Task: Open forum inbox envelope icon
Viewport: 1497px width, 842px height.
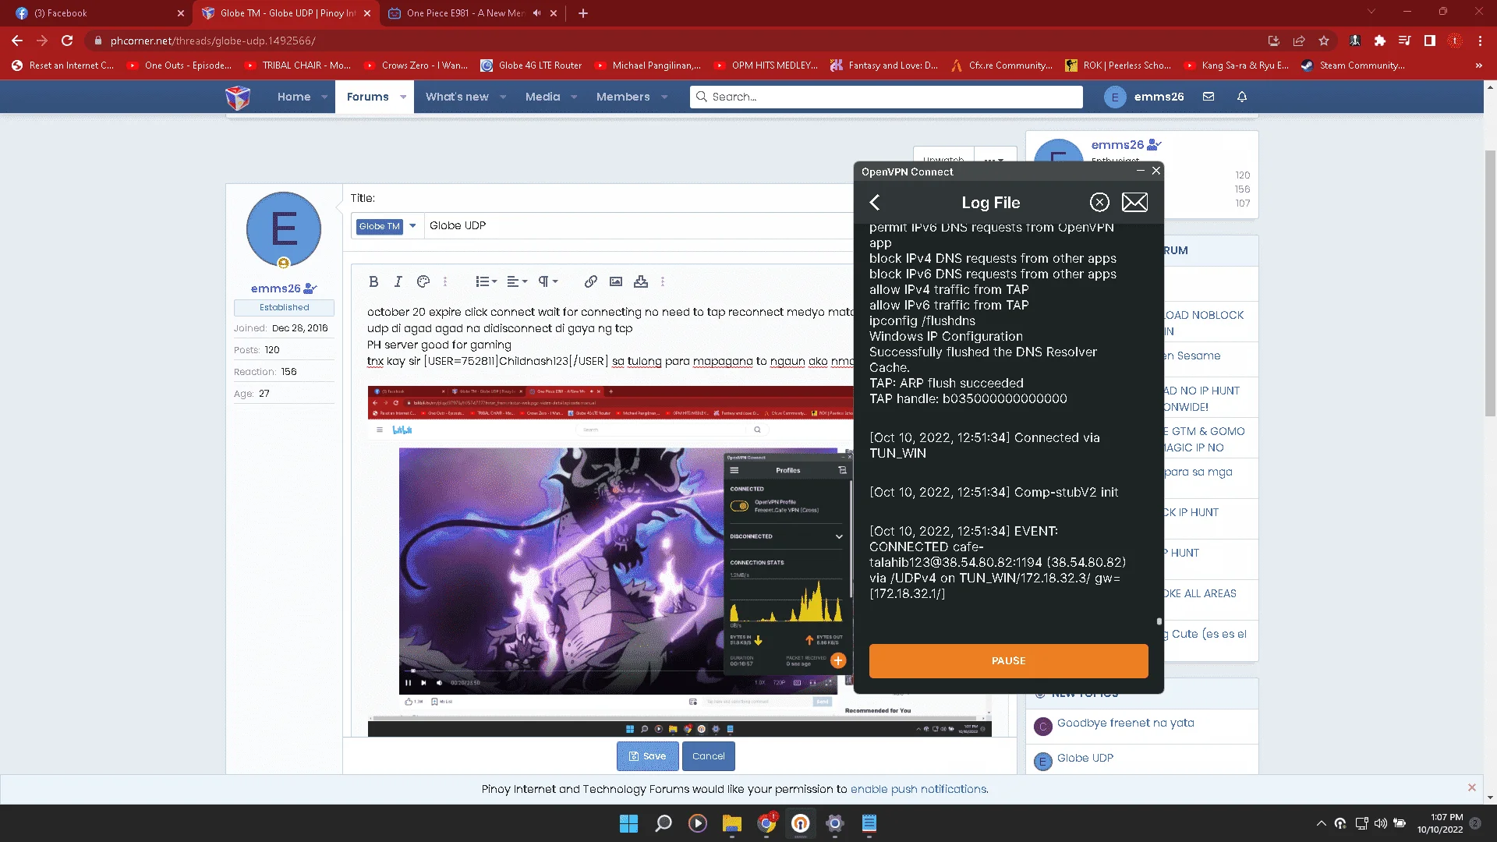Action: tap(1209, 97)
